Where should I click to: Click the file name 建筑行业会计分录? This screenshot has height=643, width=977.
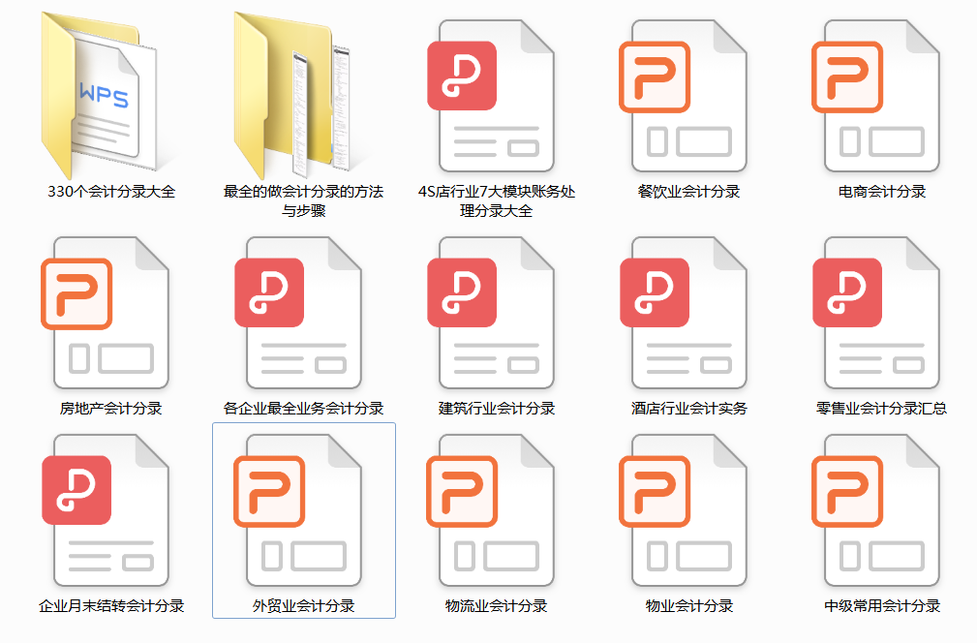tap(497, 408)
